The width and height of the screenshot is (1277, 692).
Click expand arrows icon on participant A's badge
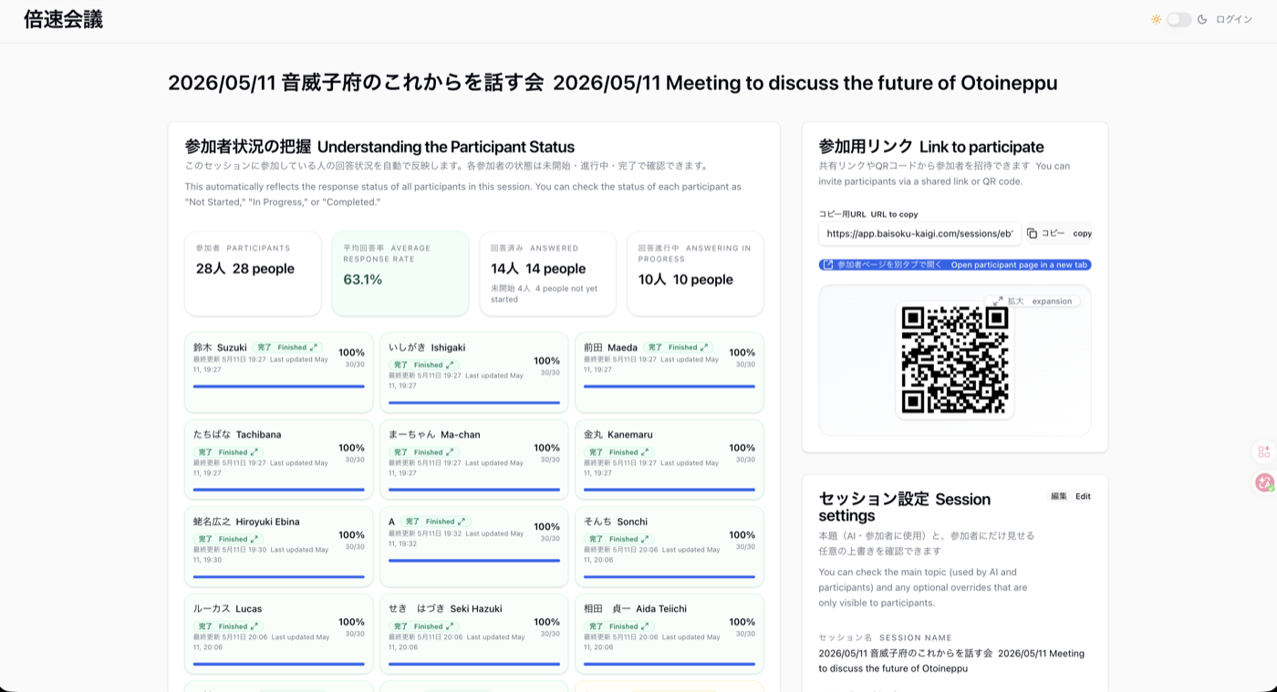tap(462, 522)
